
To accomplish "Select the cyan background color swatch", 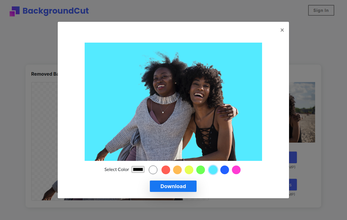I will [213, 170].
